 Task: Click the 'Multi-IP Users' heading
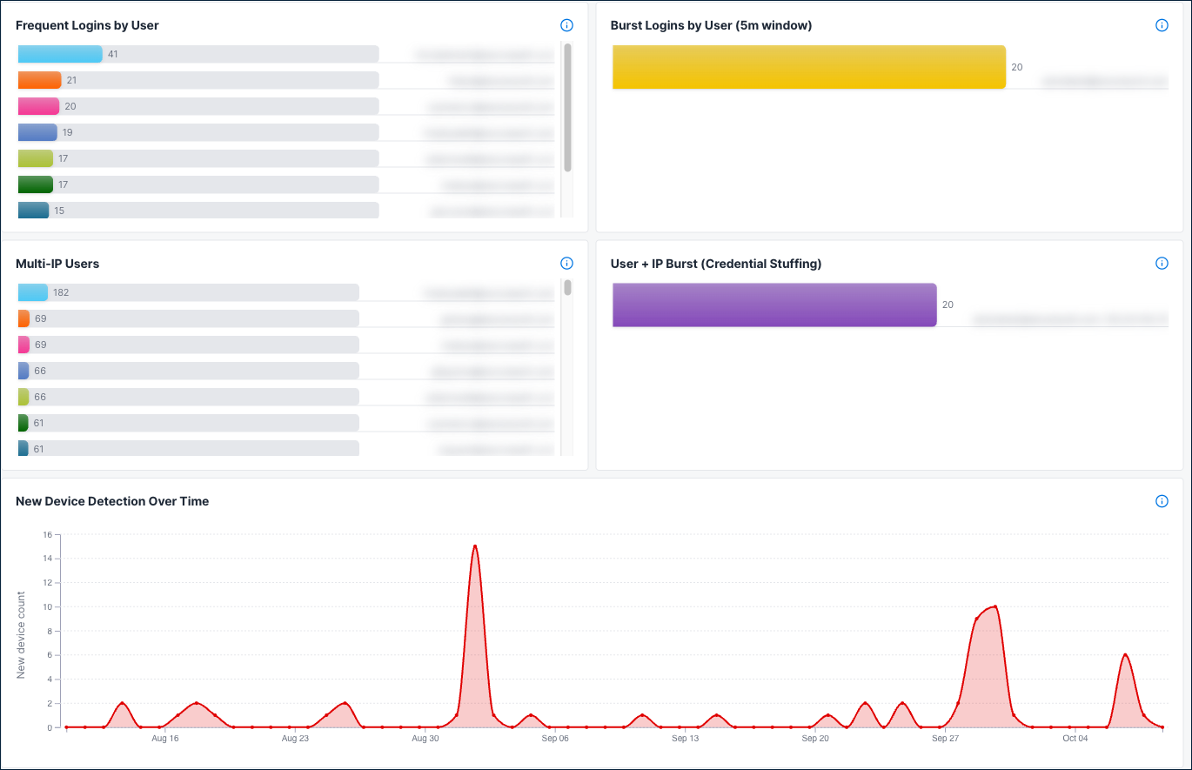pyautogui.click(x=57, y=263)
